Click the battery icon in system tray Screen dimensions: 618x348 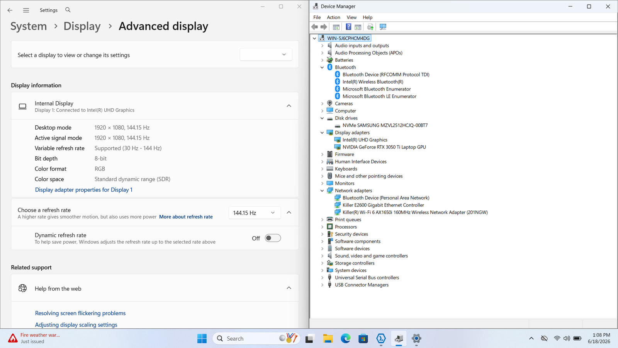pos(577,338)
